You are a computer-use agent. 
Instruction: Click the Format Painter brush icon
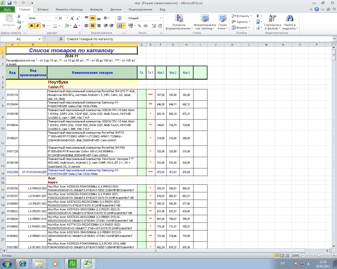[x=19, y=27]
